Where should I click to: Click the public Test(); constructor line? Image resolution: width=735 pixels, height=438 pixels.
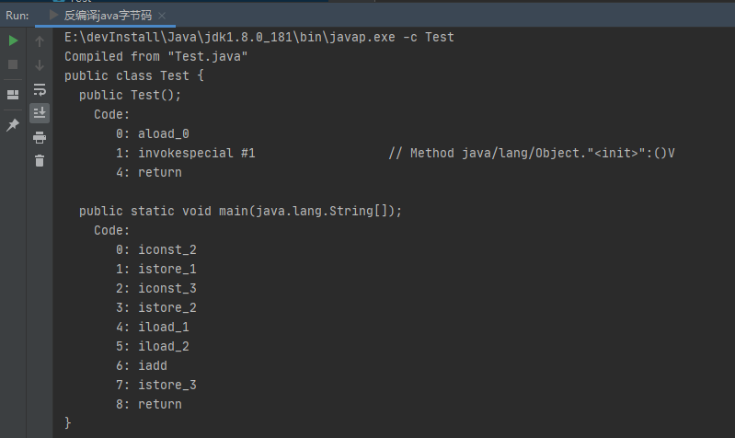[130, 95]
